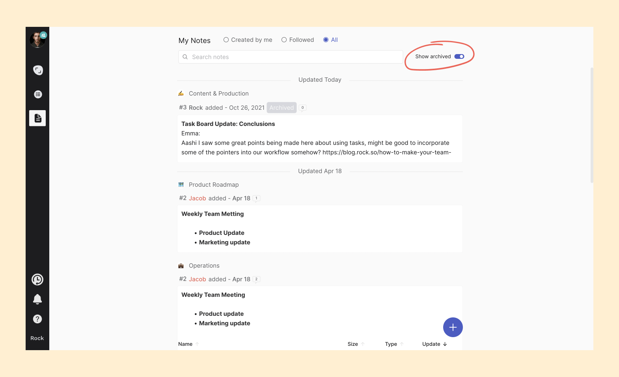Open the tasks list icon in sidebar
The image size is (619, 377).
pyautogui.click(x=38, y=94)
